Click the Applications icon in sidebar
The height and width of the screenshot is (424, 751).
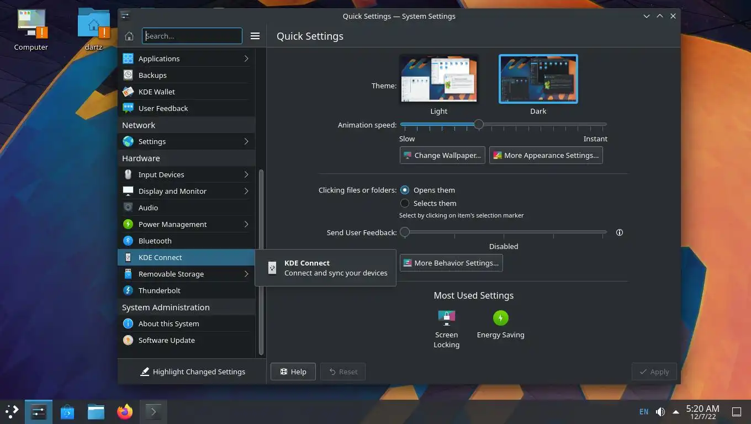pos(128,59)
